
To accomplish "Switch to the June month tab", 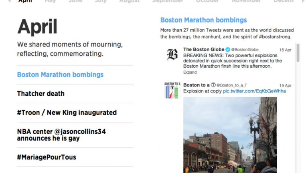I will 75,1.
